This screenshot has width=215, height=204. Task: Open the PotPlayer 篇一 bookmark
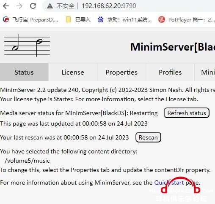(187, 19)
